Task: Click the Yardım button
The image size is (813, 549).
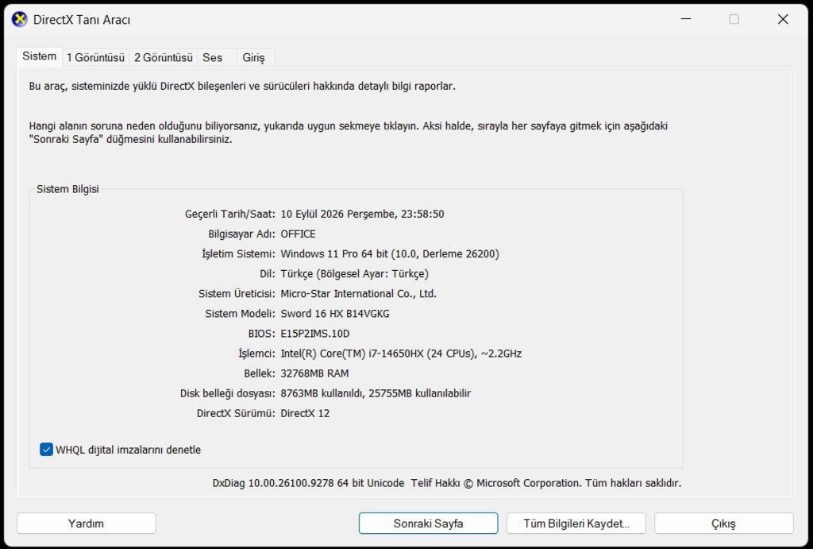Action: [86, 523]
